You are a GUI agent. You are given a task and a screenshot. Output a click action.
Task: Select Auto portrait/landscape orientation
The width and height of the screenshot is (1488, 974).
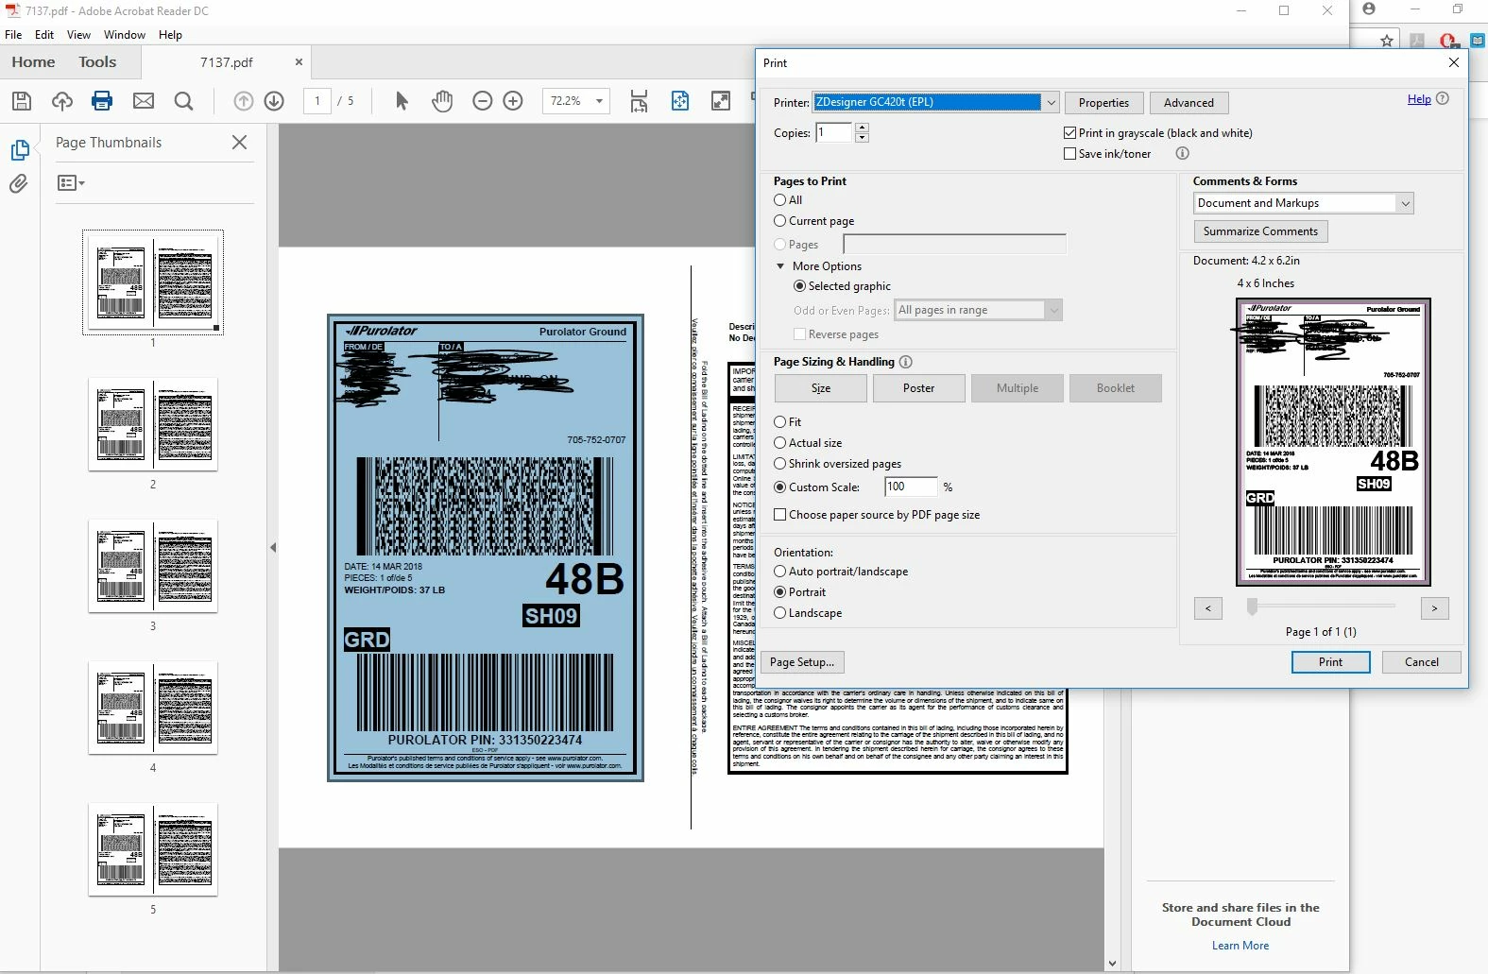click(x=780, y=572)
